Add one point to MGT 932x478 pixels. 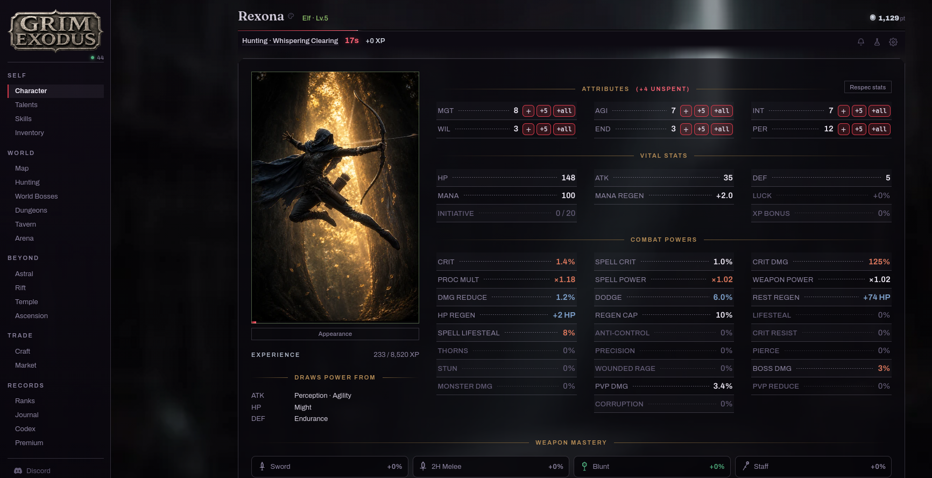528,111
